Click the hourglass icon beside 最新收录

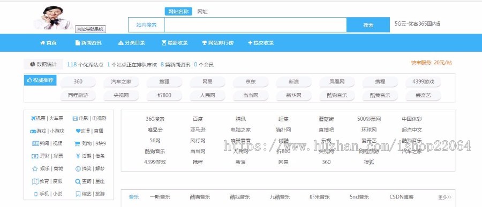164,43
